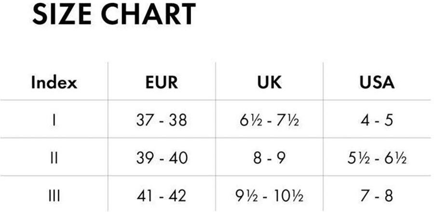Choose the USA column header
434x212 pixels.
point(377,83)
